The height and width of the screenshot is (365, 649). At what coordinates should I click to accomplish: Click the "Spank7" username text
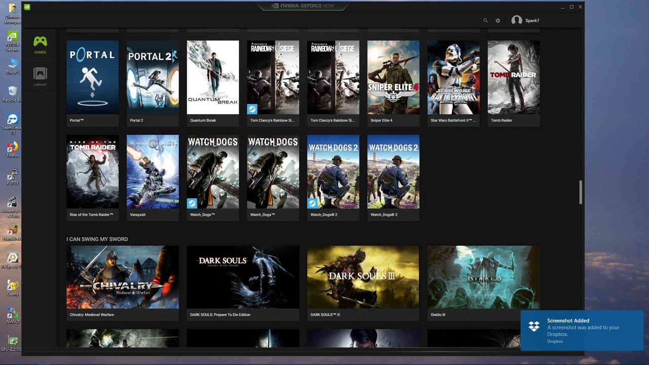pyautogui.click(x=532, y=21)
